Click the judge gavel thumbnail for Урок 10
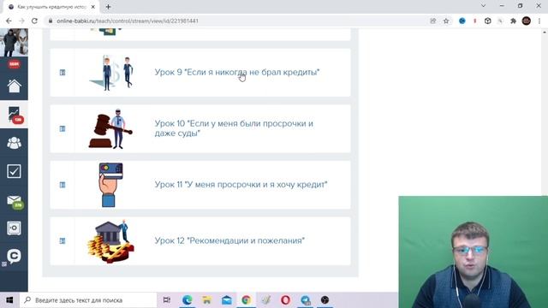The height and width of the screenshot is (308, 548). [x=110, y=129]
